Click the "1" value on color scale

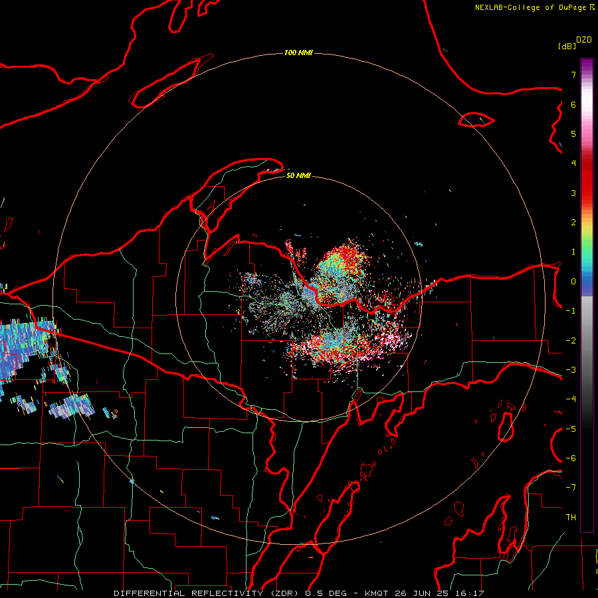(x=573, y=252)
